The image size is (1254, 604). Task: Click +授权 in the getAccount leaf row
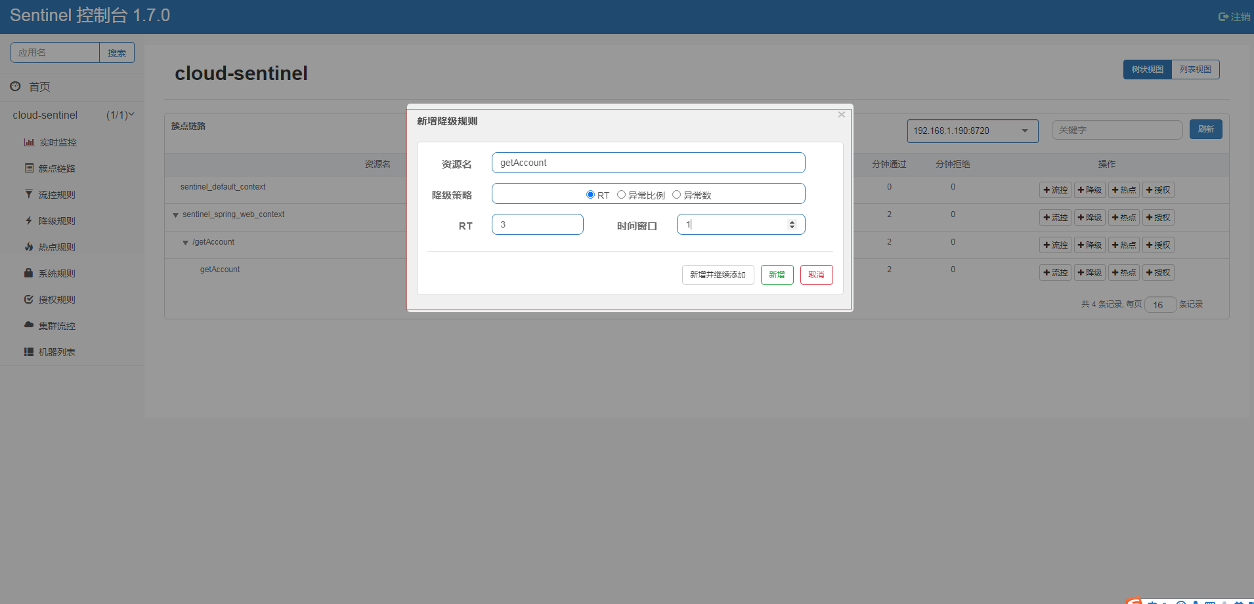coord(1158,273)
